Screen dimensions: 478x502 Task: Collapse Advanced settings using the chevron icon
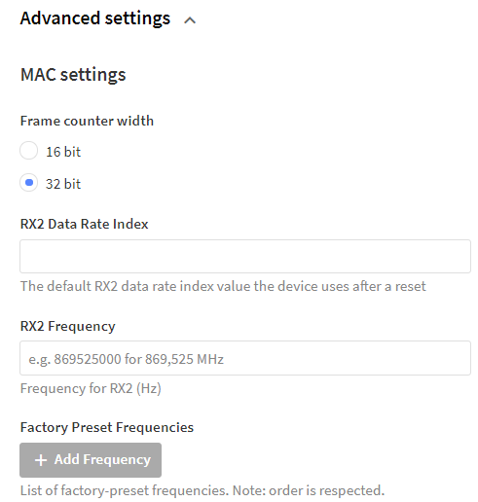tap(190, 20)
